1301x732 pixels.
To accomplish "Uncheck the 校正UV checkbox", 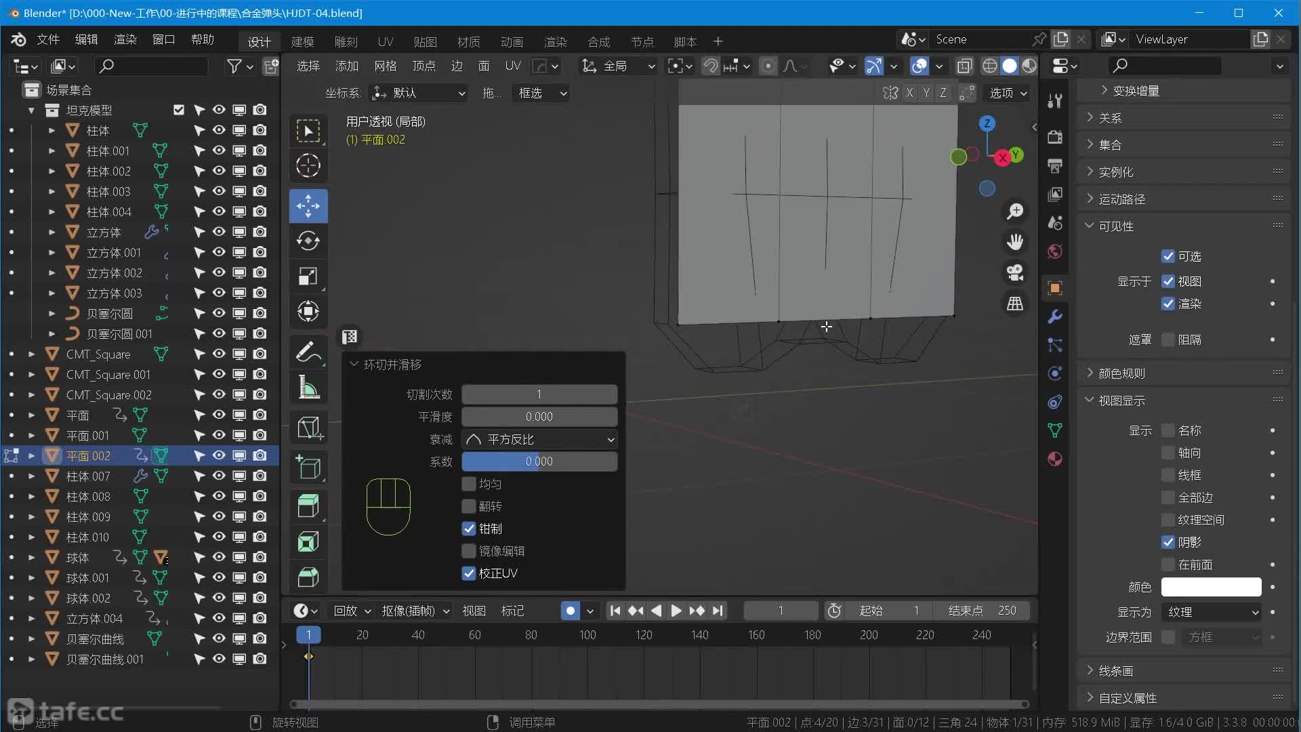I will pyautogui.click(x=469, y=573).
